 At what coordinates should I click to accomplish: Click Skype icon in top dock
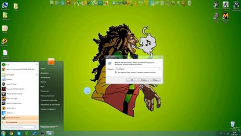(63, 3)
